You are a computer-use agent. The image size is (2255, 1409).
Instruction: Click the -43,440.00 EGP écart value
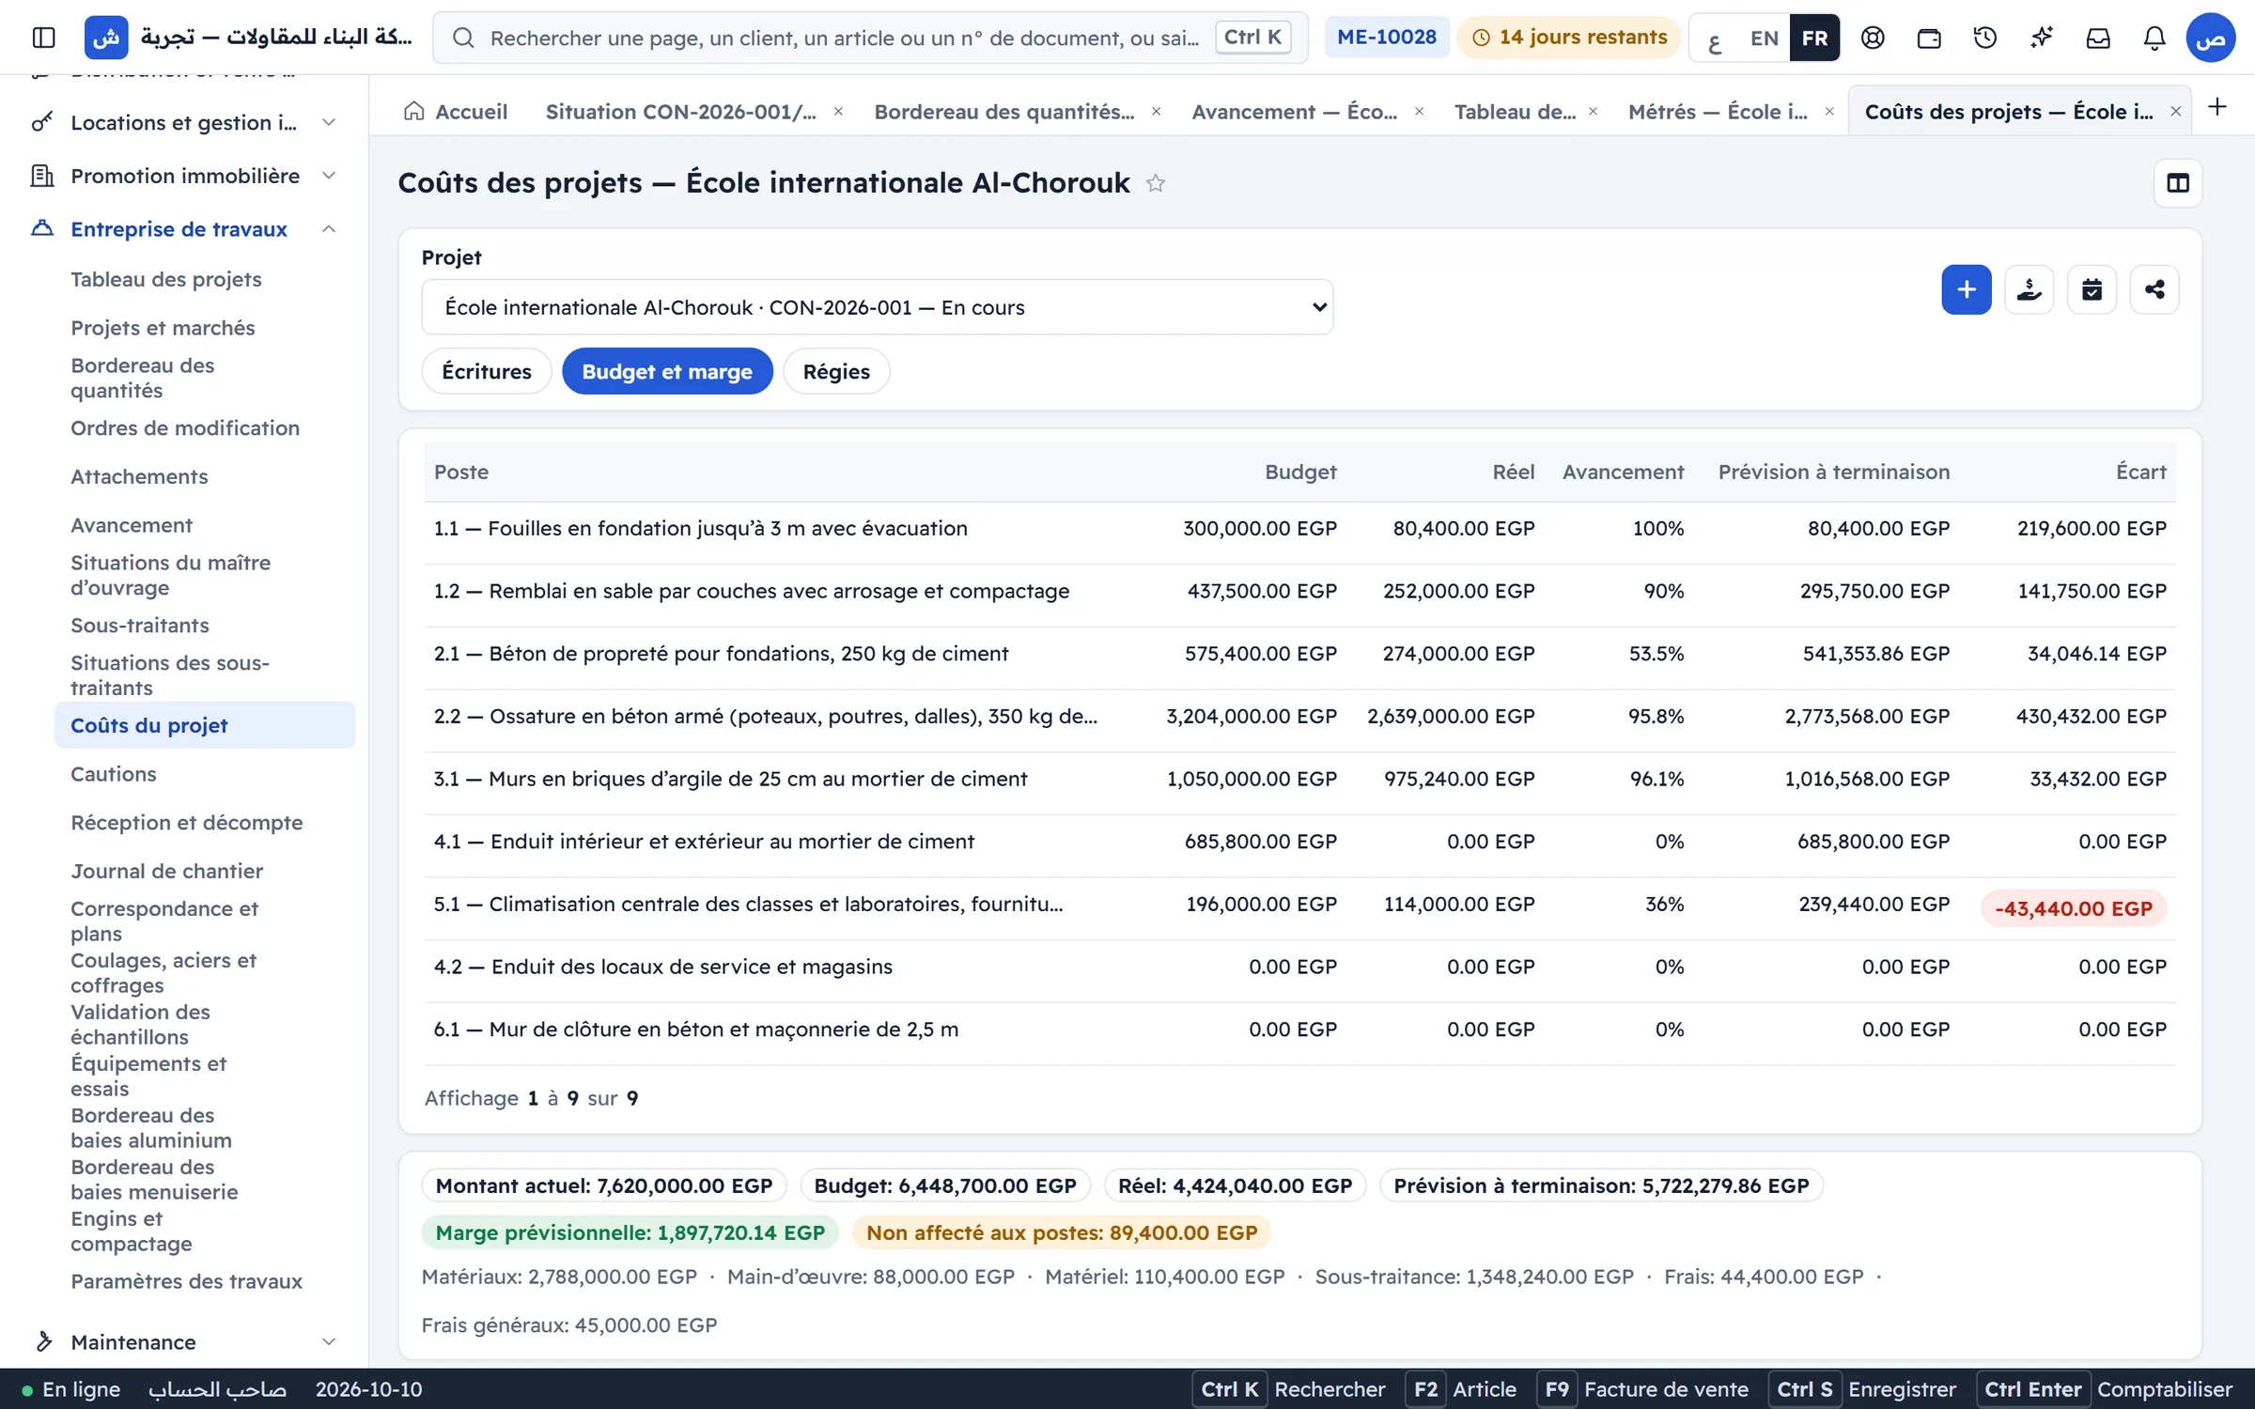[2073, 909]
